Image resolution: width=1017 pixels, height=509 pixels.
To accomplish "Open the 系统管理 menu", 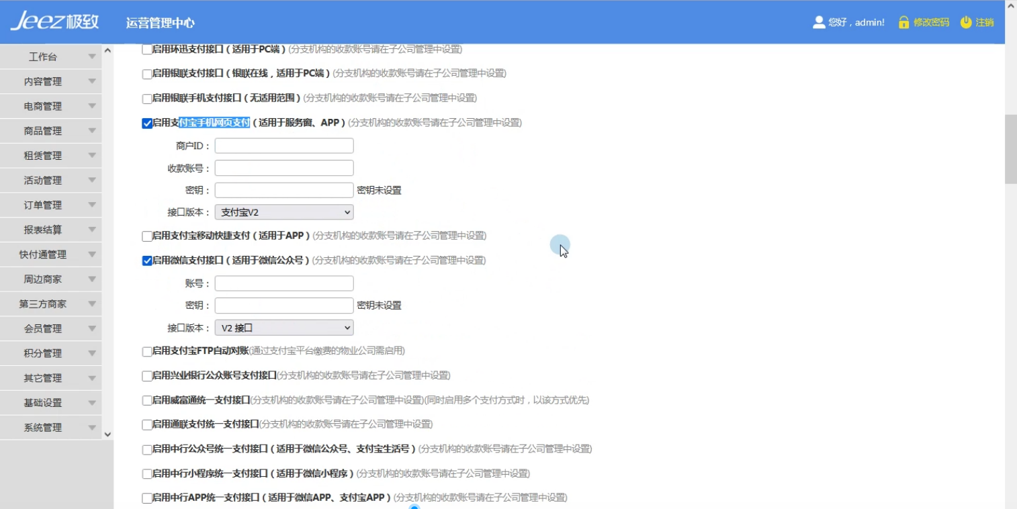I will coord(50,428).
